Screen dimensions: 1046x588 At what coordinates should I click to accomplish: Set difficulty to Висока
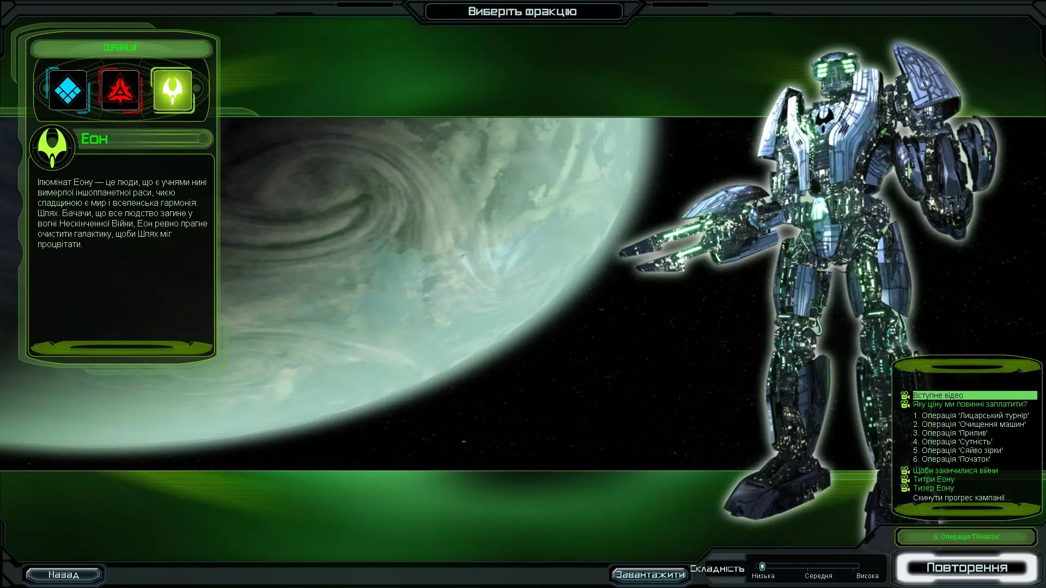click(867, 576)
